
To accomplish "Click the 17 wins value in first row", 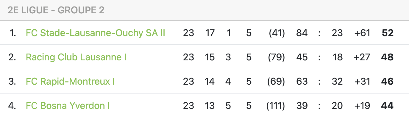I will click(210, 33).
